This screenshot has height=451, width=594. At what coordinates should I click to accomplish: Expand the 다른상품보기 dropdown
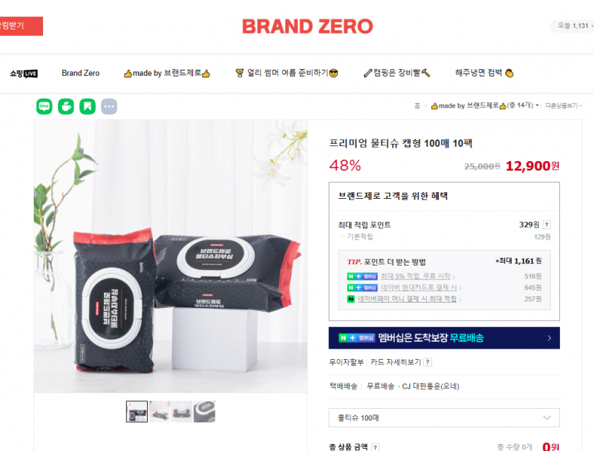tap(564, 105)
